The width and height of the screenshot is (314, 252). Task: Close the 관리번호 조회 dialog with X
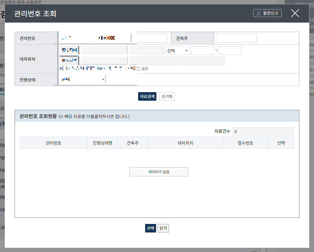295,13
